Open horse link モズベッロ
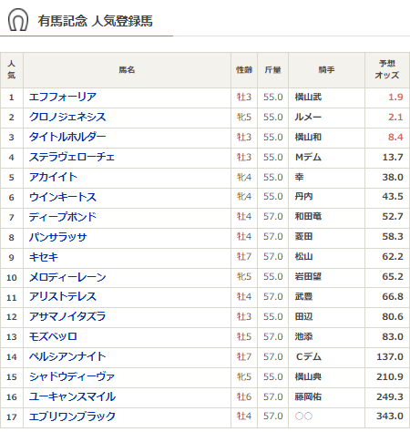This screenshot has height=432, width=410. (53, 337)
